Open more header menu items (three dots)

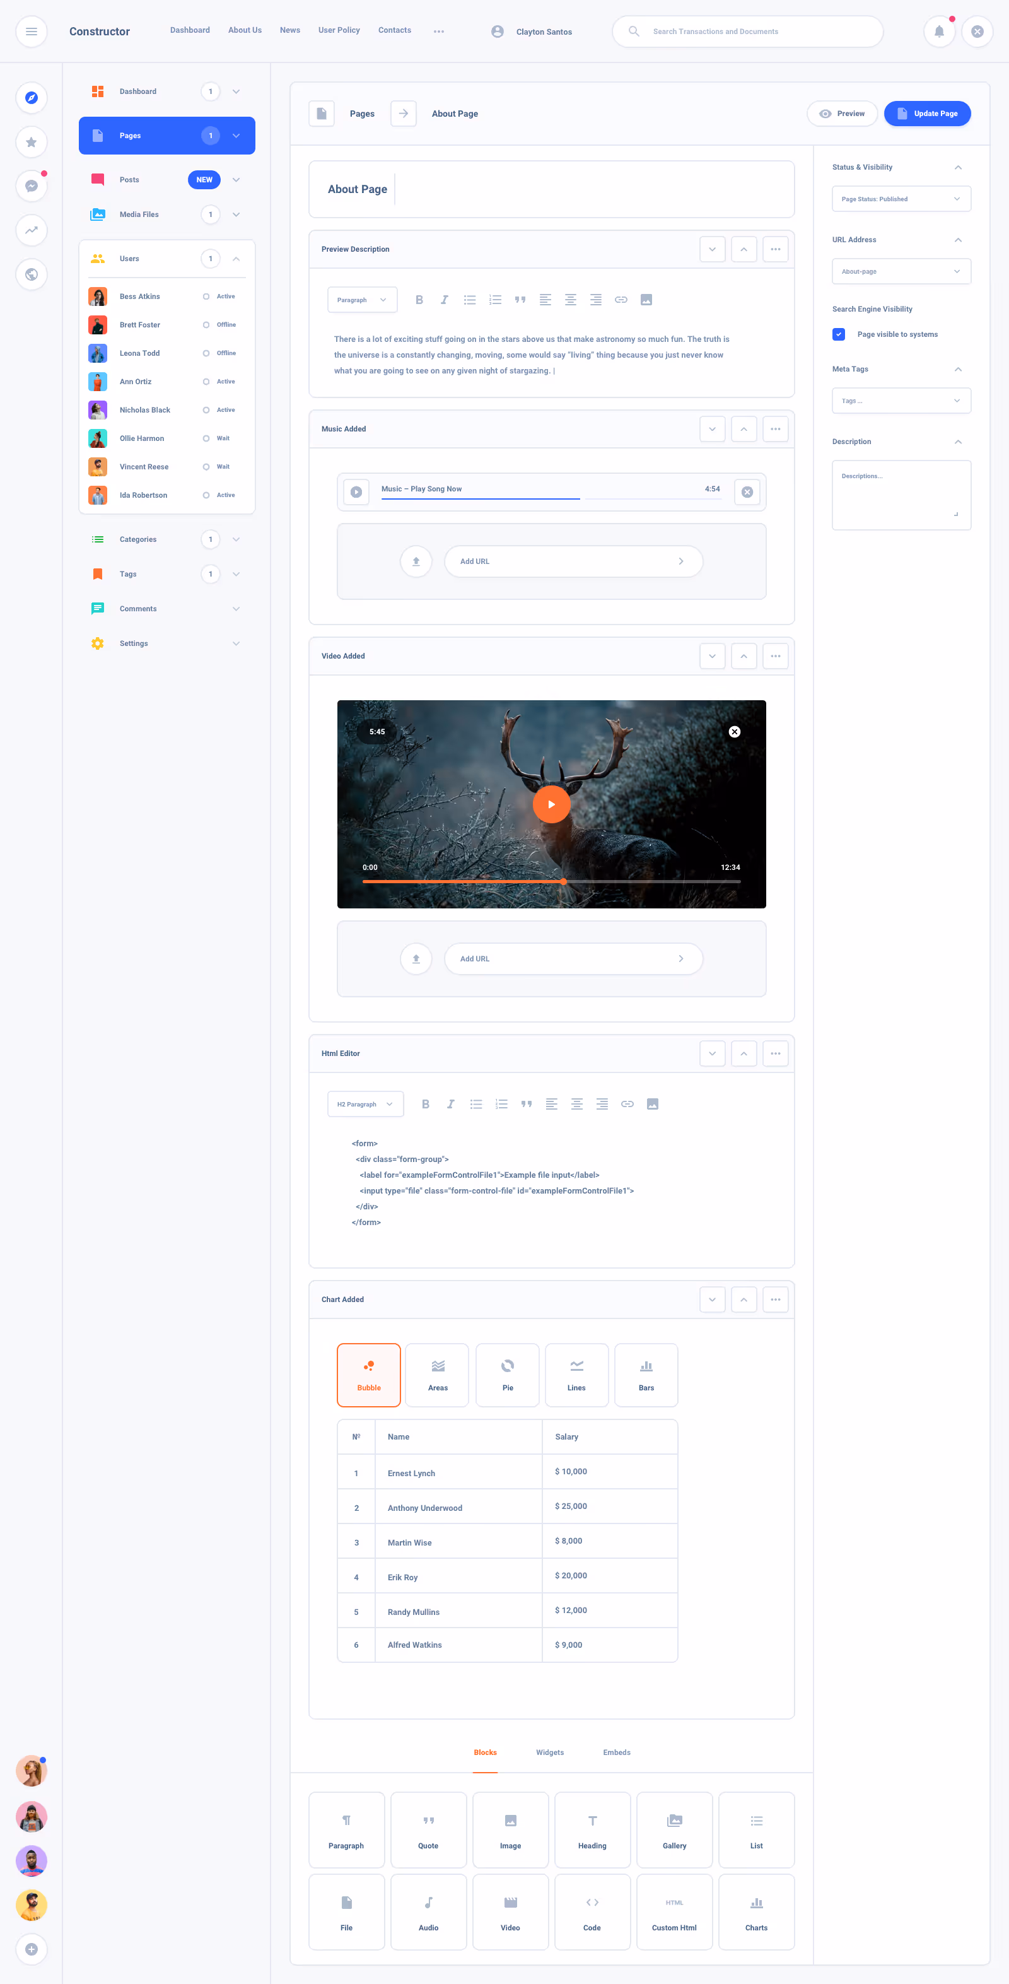click(x=439, y=32)
